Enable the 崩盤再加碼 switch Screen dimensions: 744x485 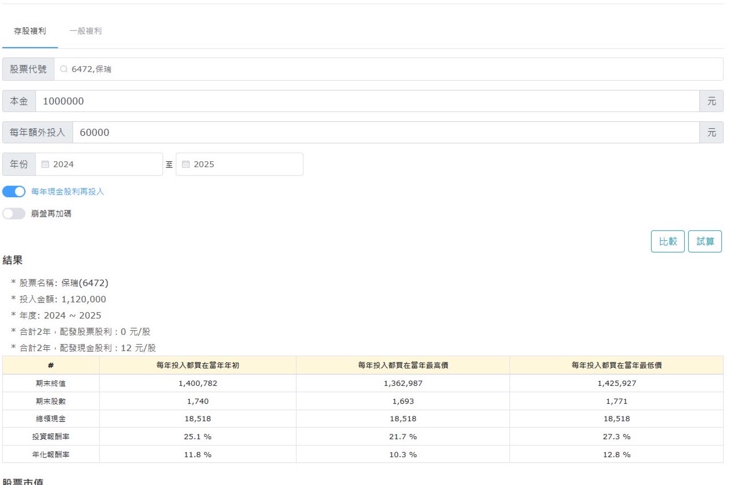(x=14, y=214)
